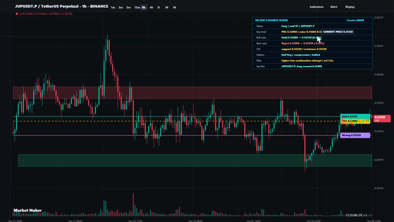394x222 pixels.
Task: Click the red dot beside OHLC values
Action: click(x=17, y=14)
